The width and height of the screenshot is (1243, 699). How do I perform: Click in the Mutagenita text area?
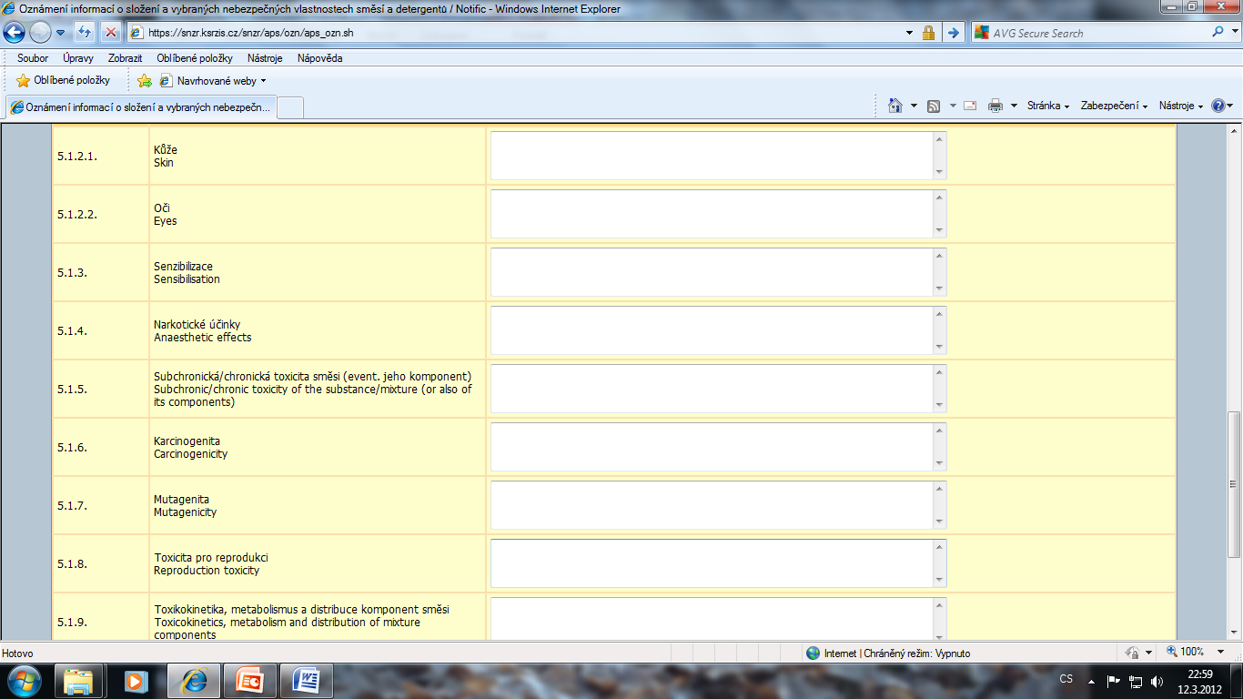718,505
